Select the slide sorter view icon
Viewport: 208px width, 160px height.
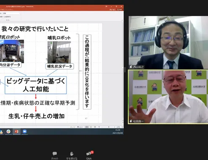click(x=91, y=127)
